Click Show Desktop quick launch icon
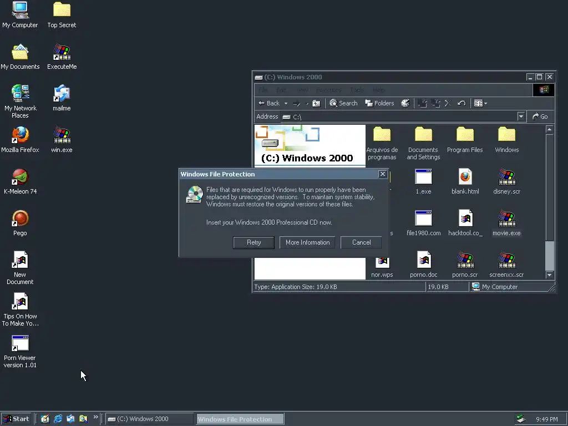Image resolution: width=568 pixels, height=426 pixels. [x=45, y=419]
